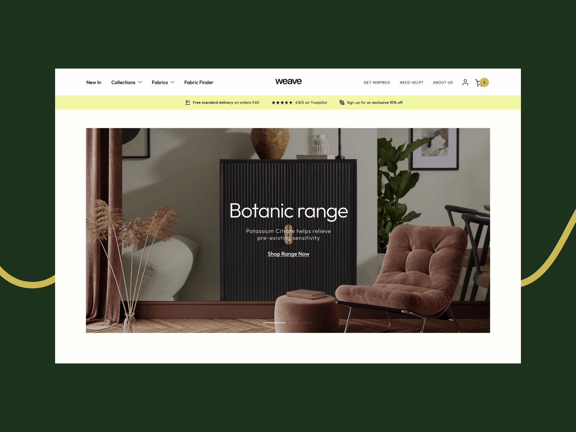Open the Need Help? link
The image size is (576, 432).
[411, 83]
